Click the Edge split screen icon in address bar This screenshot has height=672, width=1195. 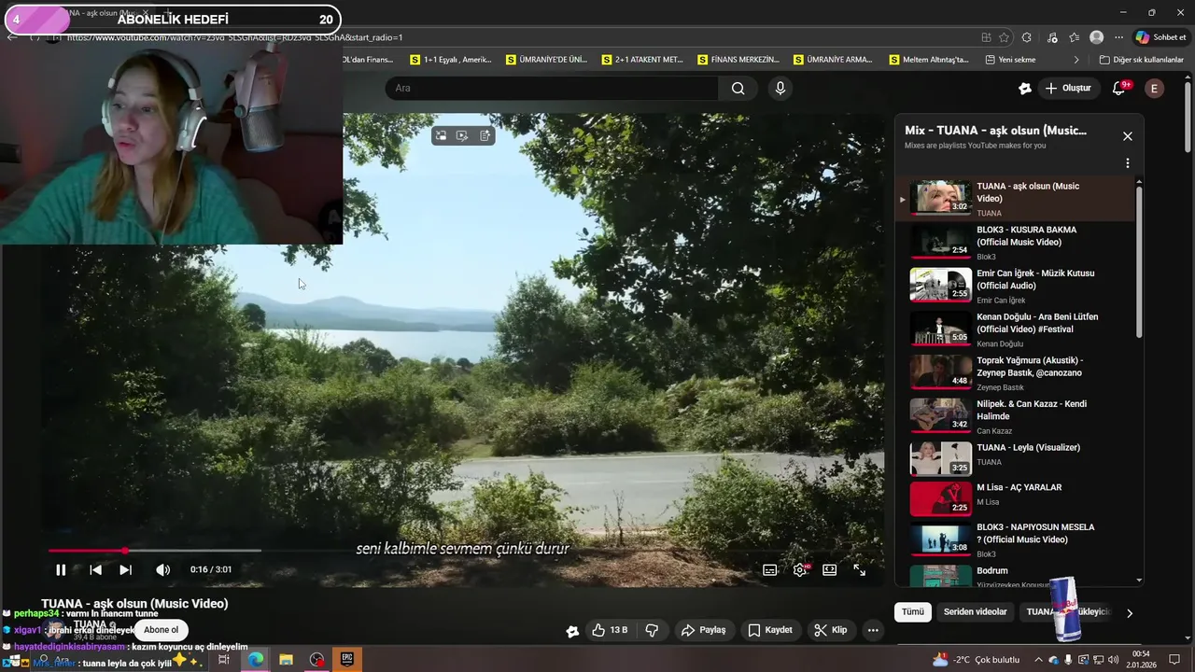[x=986, y=37]
